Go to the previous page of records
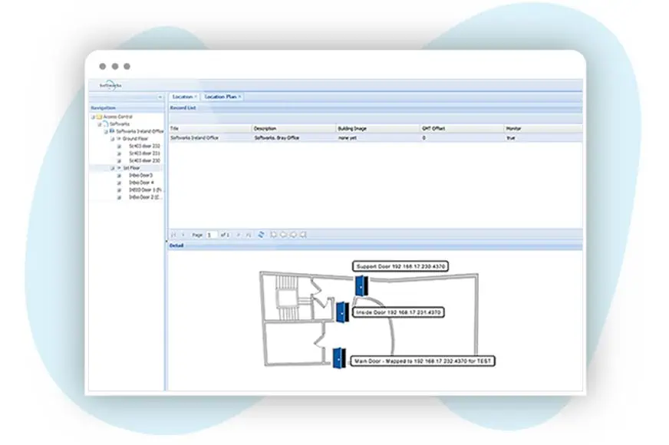 pos(183,235)
